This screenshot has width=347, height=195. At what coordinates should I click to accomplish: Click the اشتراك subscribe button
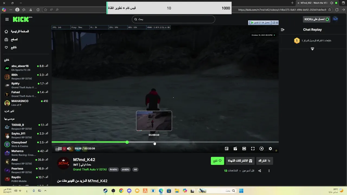(265, 161)
